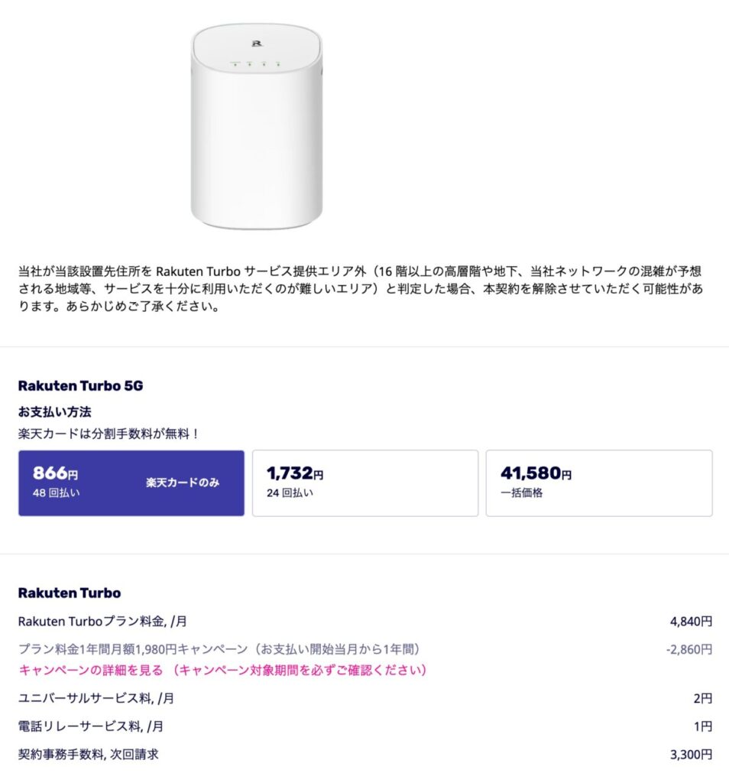Click the Rakuten Turbo fee section heading
This screenshot has width=729, height=783.
70,593
